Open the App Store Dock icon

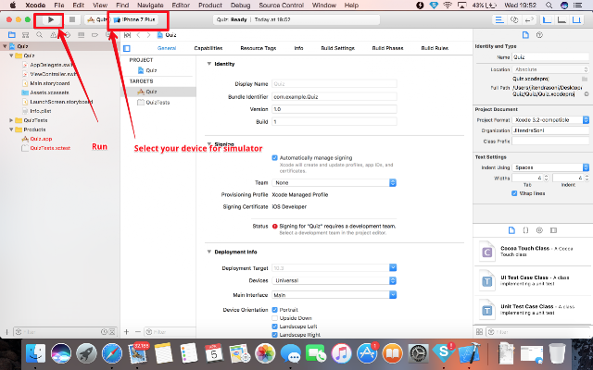click(367, 354)
